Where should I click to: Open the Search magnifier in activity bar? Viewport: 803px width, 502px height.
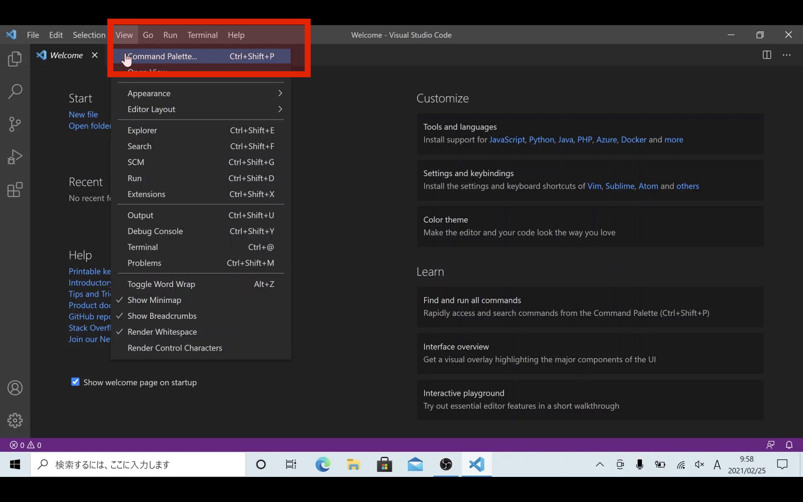coord(15,92)
